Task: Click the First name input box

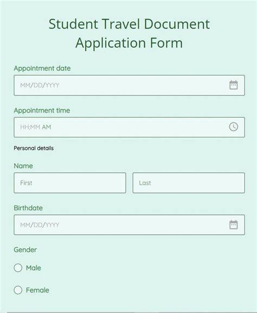Action: tap(70, 183)
